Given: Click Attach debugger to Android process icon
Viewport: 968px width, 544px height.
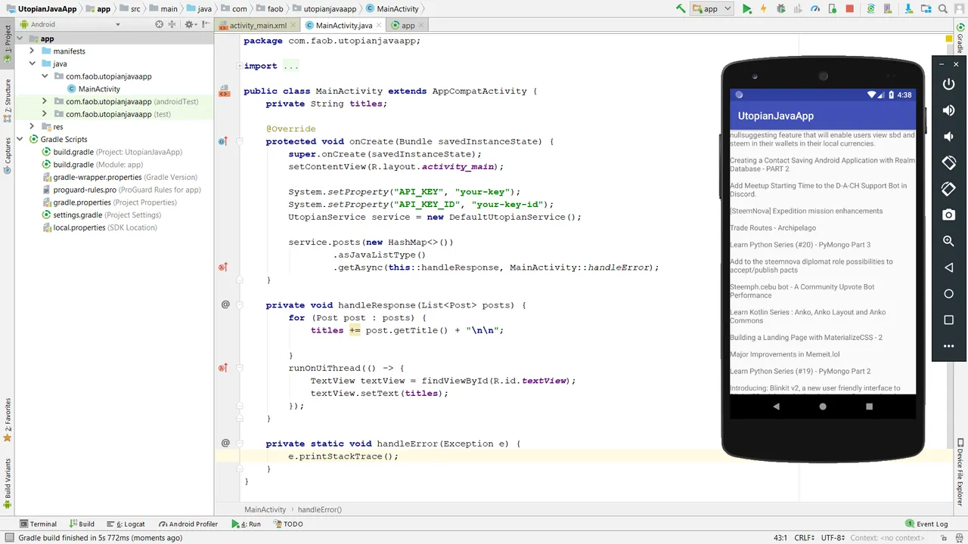Looking at the screenshot, I should pos(832,8).
